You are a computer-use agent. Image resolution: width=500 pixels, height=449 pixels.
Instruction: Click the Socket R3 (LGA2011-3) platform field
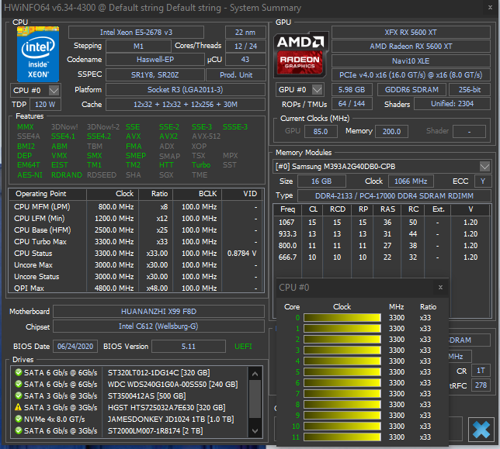(x=186, y=89)
